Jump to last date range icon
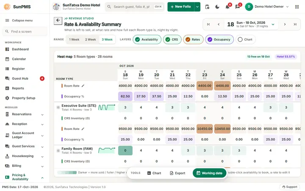 pos(295,24)
